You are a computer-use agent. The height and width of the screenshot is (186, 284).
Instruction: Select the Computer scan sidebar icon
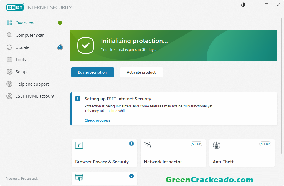click(x=9, y=35)
